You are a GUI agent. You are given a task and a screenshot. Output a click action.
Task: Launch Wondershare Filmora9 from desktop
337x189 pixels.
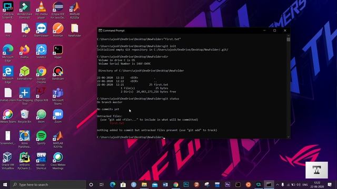click(x=25, y=9)
